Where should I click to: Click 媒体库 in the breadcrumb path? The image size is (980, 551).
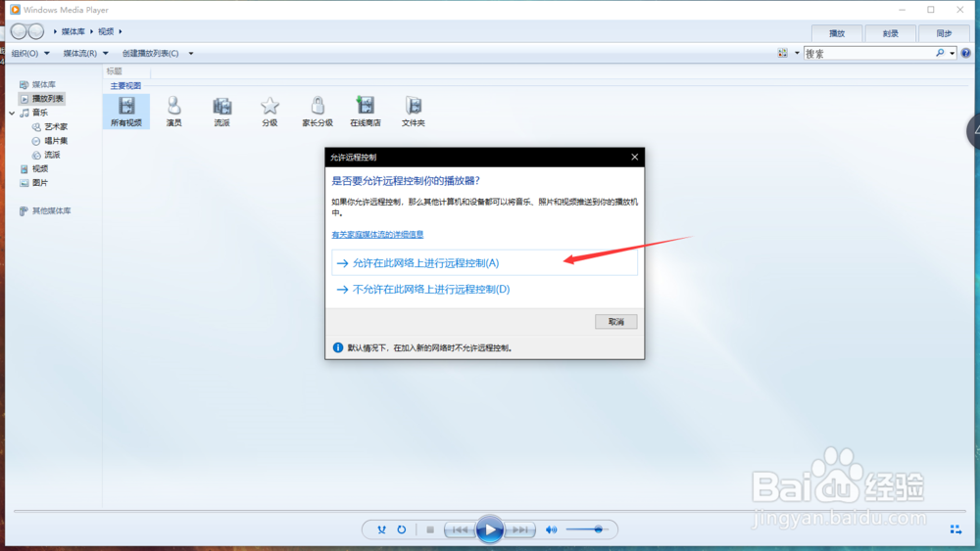(73, 32)
